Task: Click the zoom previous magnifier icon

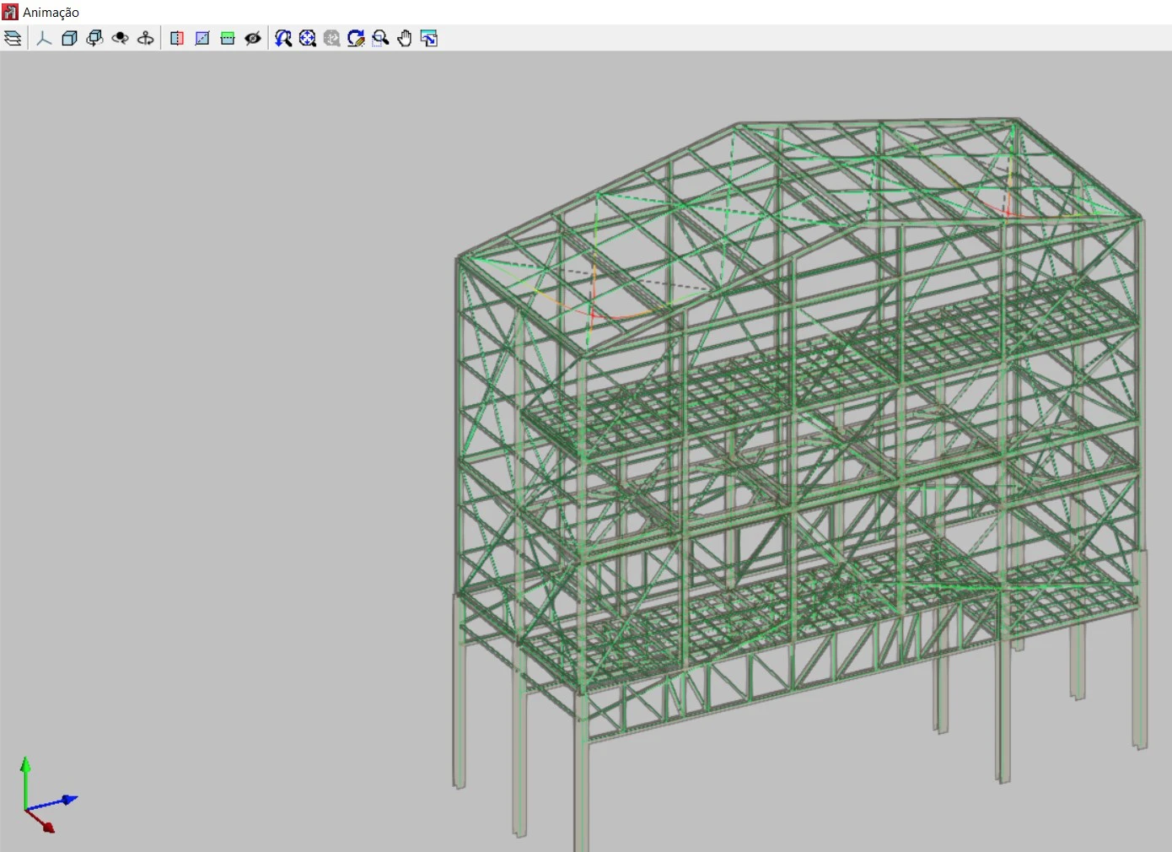Action: pos(283,38)
